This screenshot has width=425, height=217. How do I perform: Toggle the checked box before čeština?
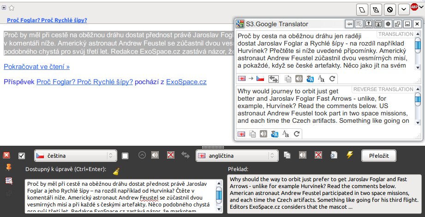point(22,156)
